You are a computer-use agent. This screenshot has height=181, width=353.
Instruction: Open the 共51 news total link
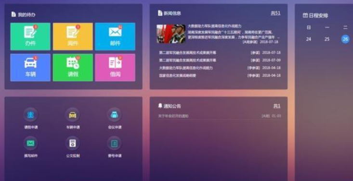[x=275, y=13]
